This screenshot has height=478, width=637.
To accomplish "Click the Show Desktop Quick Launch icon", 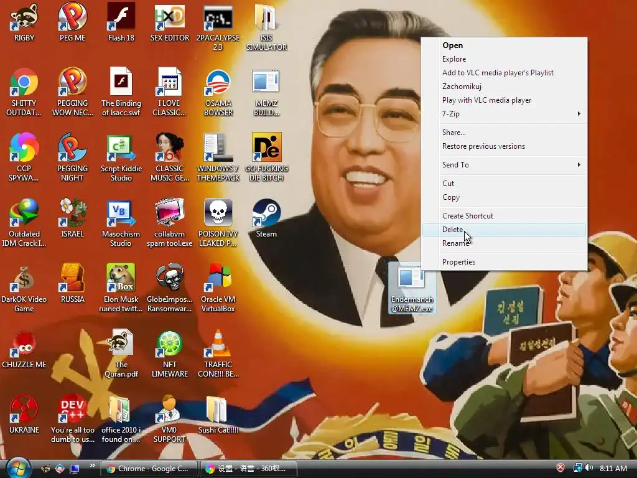I will tap(75, 469).
